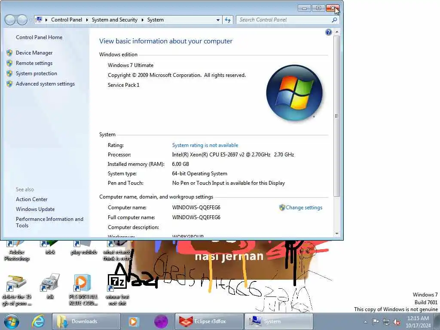The width and height of the screenshot is (440, 330).
Task: Click the scrollbar down arrow
Action: coord(336,233)
